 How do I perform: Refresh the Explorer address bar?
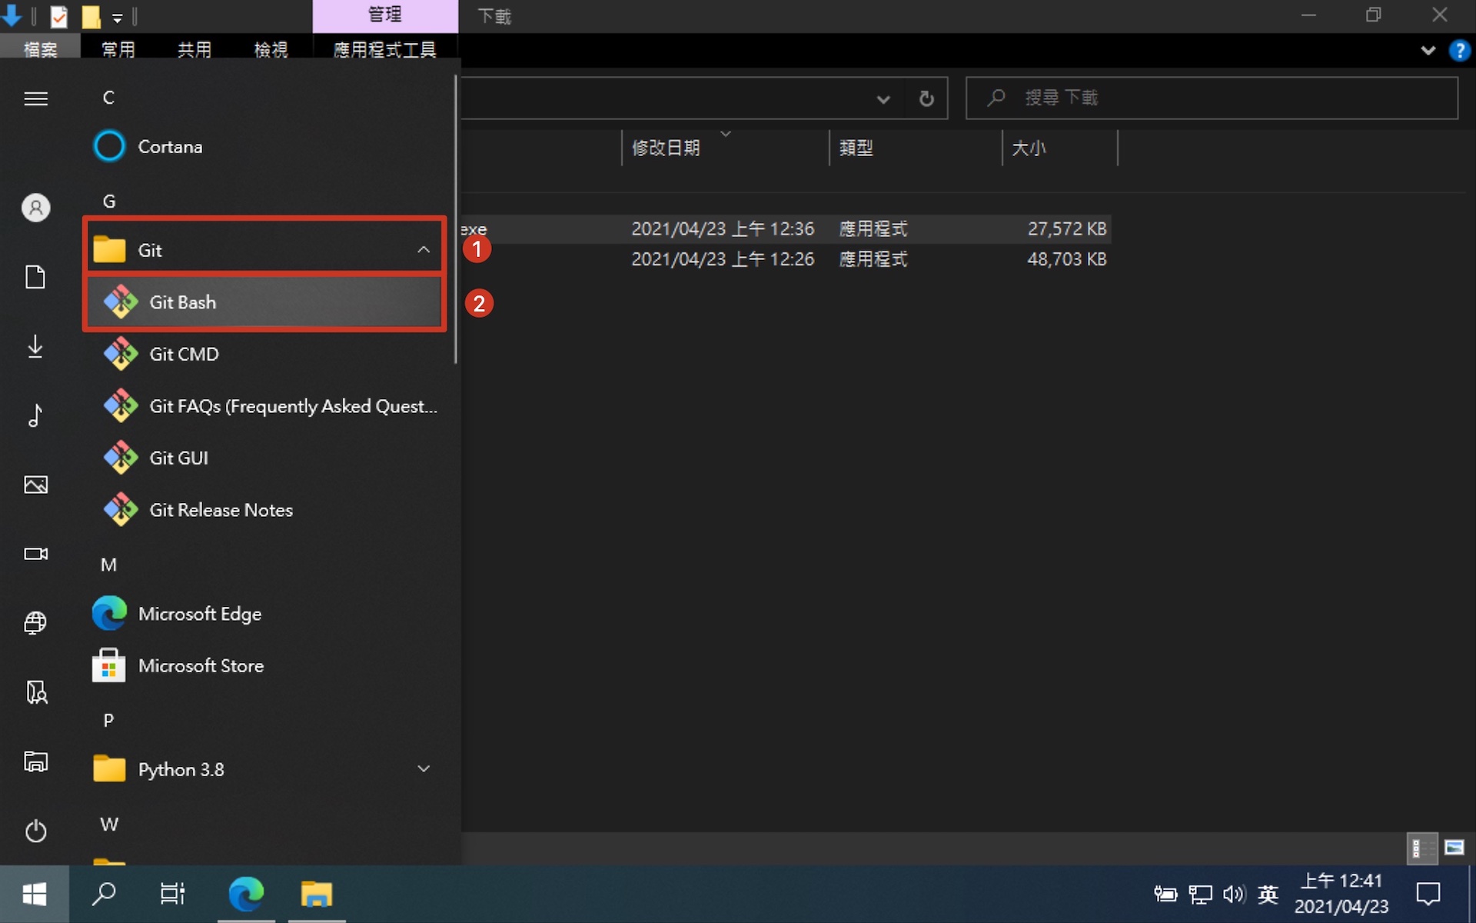click(926, 98)
